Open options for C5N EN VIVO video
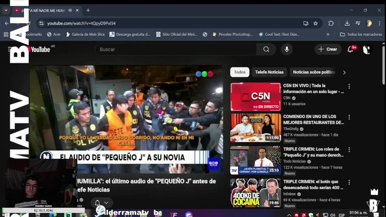The height and width of the screenshot is (217, 386). (x=349, y=86)
